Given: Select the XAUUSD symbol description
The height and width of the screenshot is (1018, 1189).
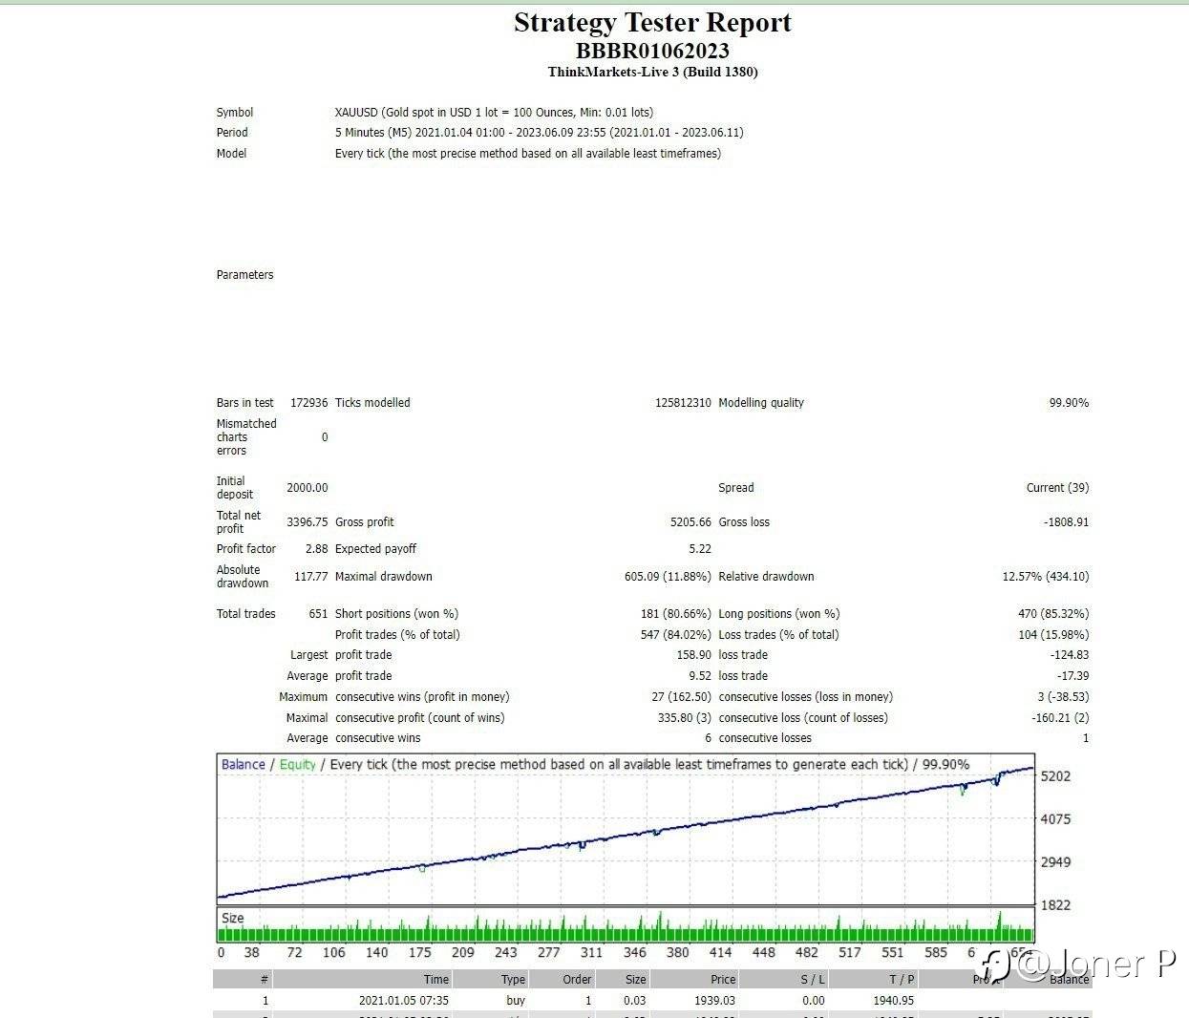Looking at the screenshot, I should [x=494, y=112].
